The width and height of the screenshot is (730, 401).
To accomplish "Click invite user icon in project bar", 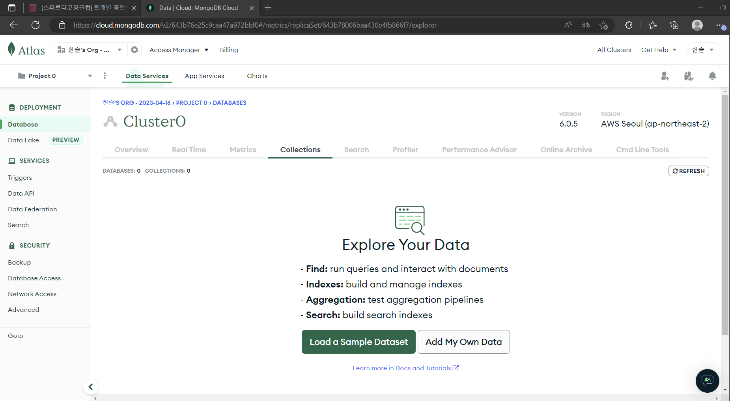I will [x=665, y=76].
